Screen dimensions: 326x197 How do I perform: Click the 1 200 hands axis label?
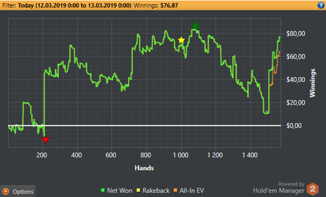click(215, 155)
